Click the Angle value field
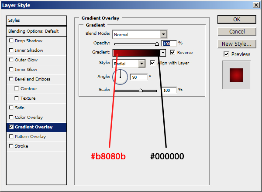The image size is (262, 192). (x=139, y=77)
